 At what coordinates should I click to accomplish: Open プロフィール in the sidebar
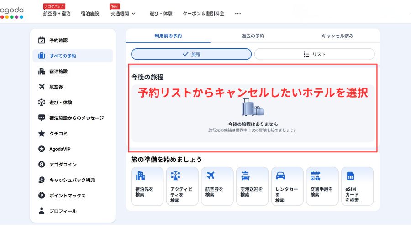point(63,211)
